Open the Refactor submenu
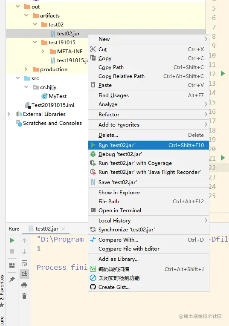 [148, 114]
